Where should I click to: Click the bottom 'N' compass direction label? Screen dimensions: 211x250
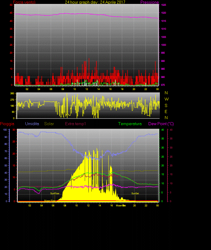(166, 118)
